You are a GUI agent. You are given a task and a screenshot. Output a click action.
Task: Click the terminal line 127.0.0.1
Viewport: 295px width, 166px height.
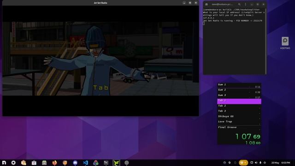pos(208,18)
